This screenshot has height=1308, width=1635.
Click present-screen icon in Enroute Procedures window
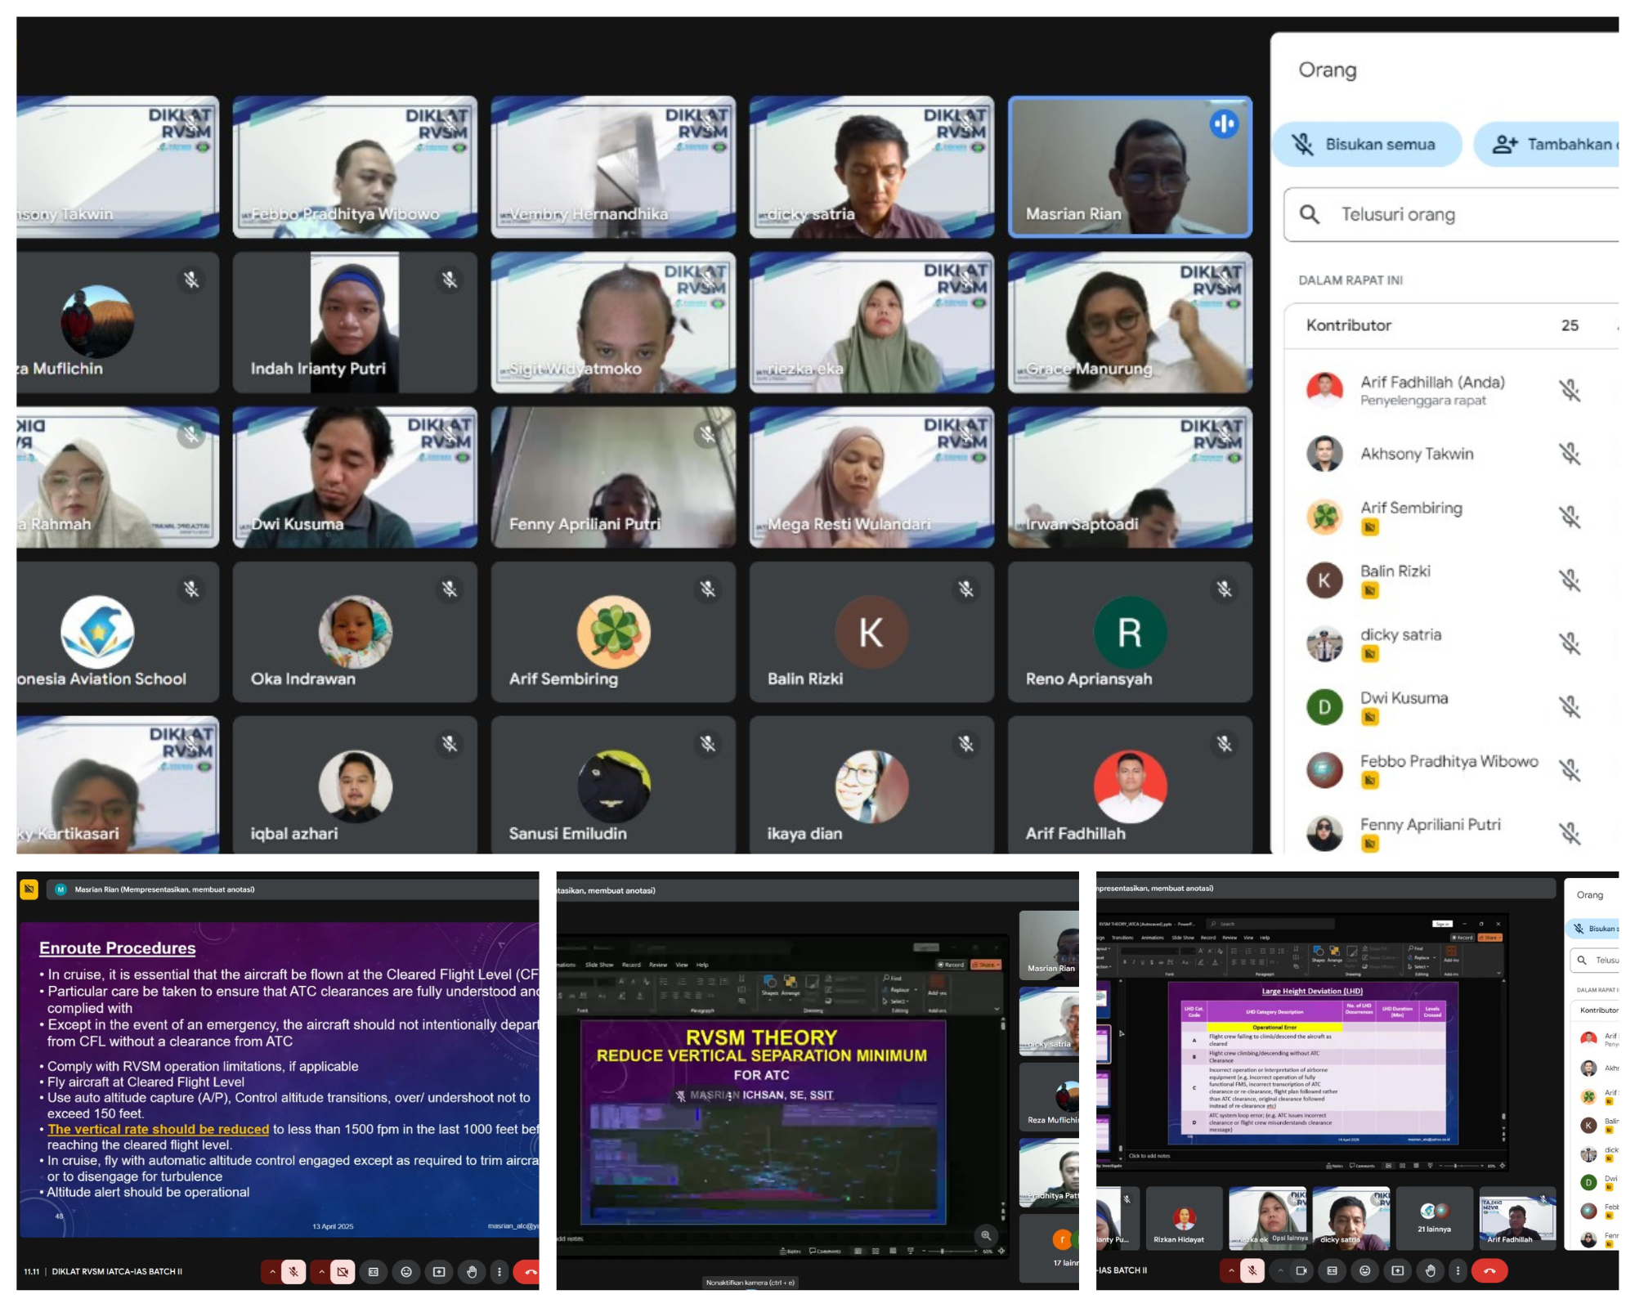[x=439, y=1271]
